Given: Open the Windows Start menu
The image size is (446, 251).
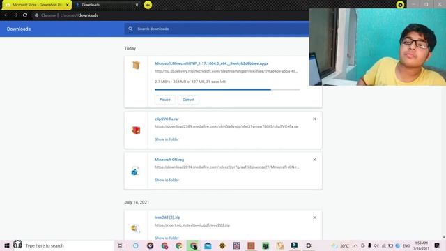Looking at the screenshot, I should point(7,245).
